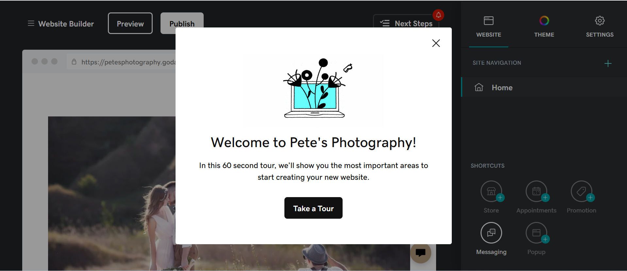Switch to the Website tab
The width and height of the screenshot is (627, 271).
488,26
